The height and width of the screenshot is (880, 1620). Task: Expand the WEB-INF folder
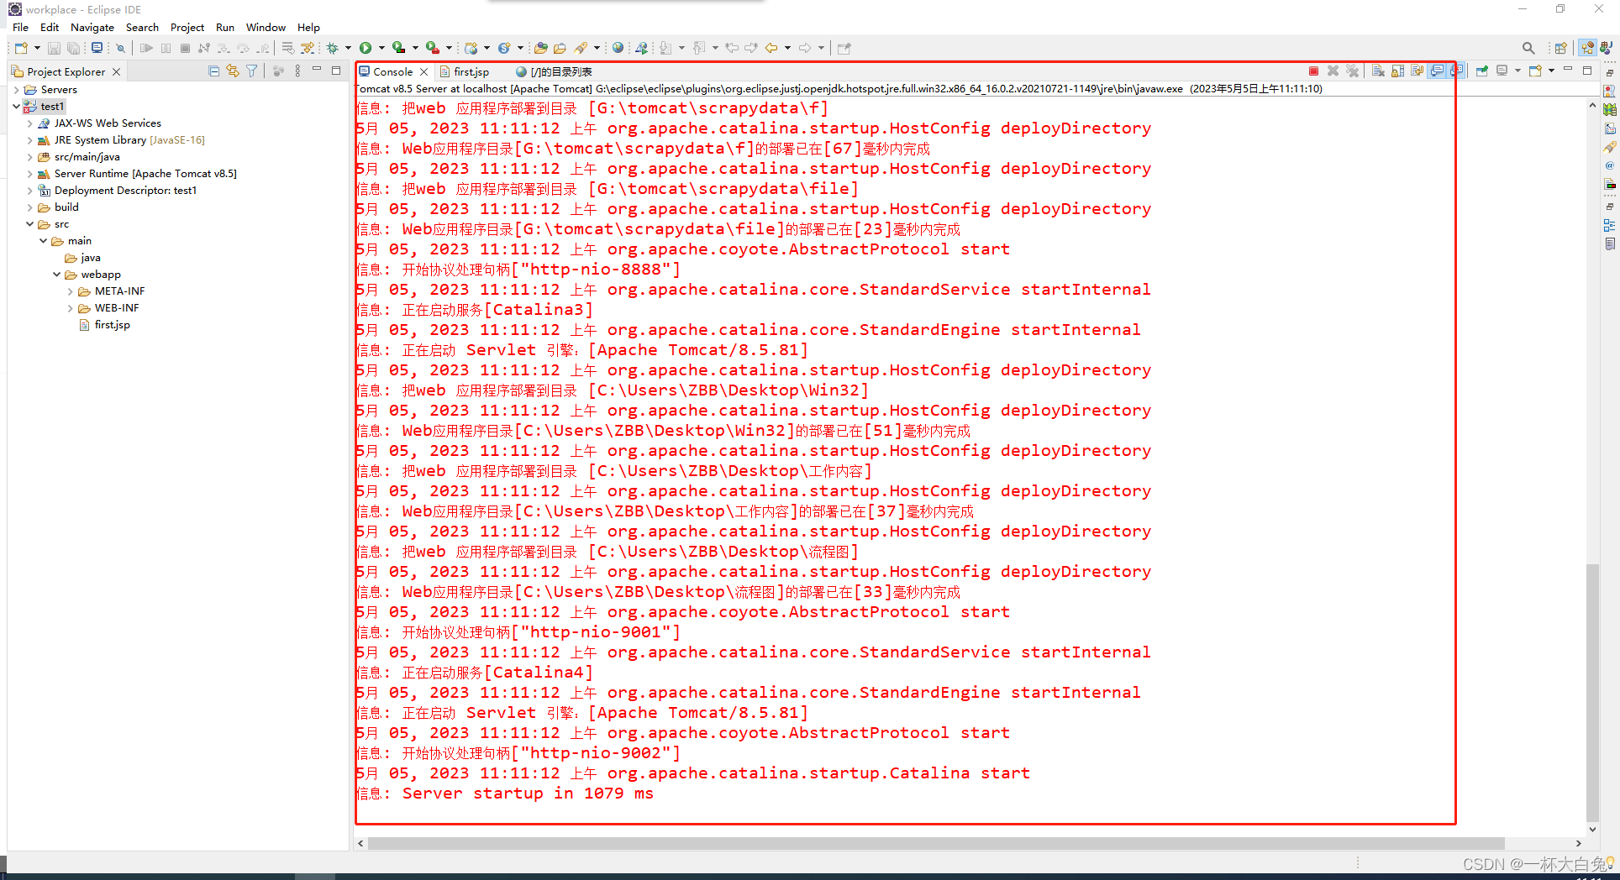(71, 308)
